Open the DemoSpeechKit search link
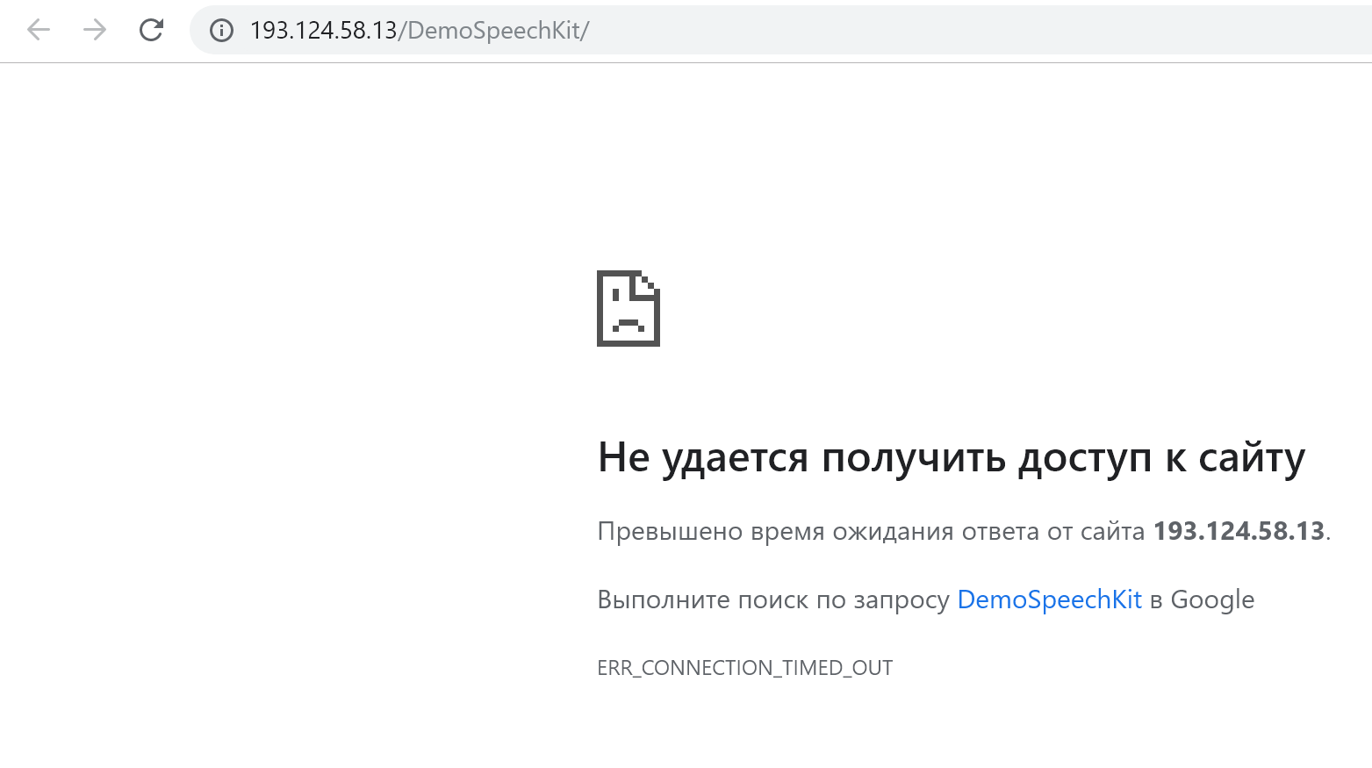The width and height of the screenshot is (1372, 768). pos(1050,599)
